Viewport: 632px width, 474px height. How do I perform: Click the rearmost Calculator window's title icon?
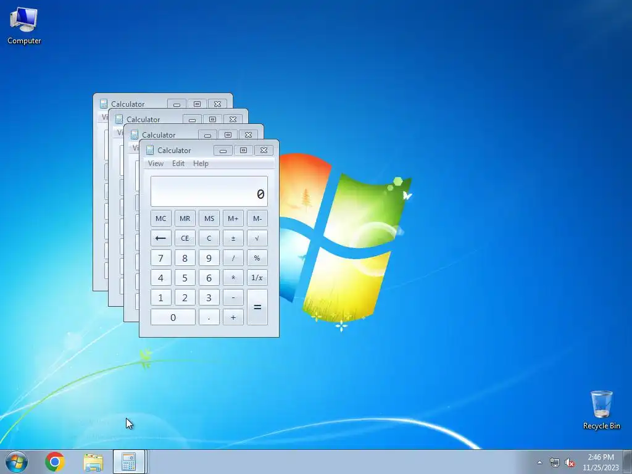[104, 104]
